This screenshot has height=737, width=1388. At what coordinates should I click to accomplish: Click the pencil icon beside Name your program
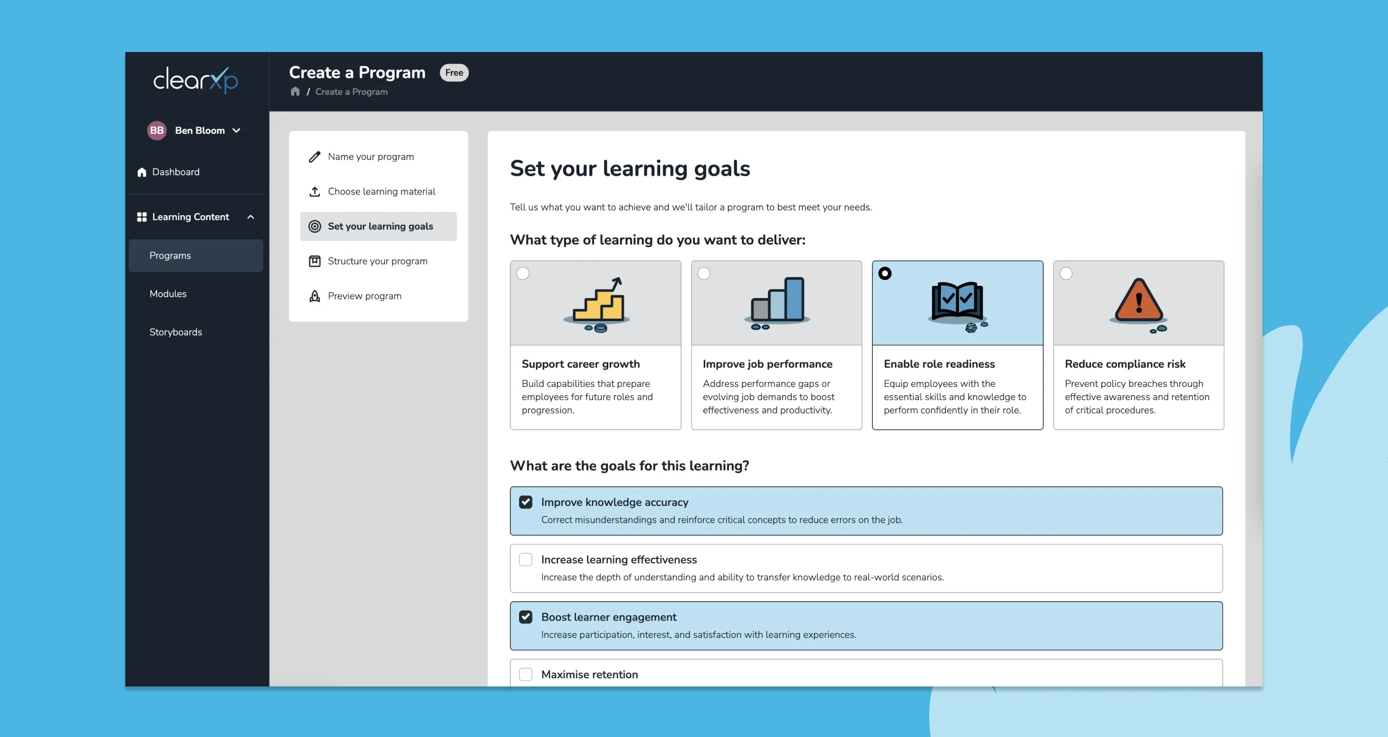coord(315,156)
